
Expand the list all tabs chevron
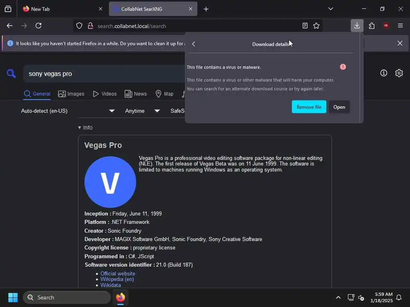[x=330, y=9]
